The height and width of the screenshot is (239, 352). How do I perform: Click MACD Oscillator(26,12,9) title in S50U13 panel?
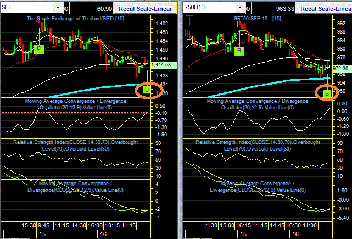(257, 104)
